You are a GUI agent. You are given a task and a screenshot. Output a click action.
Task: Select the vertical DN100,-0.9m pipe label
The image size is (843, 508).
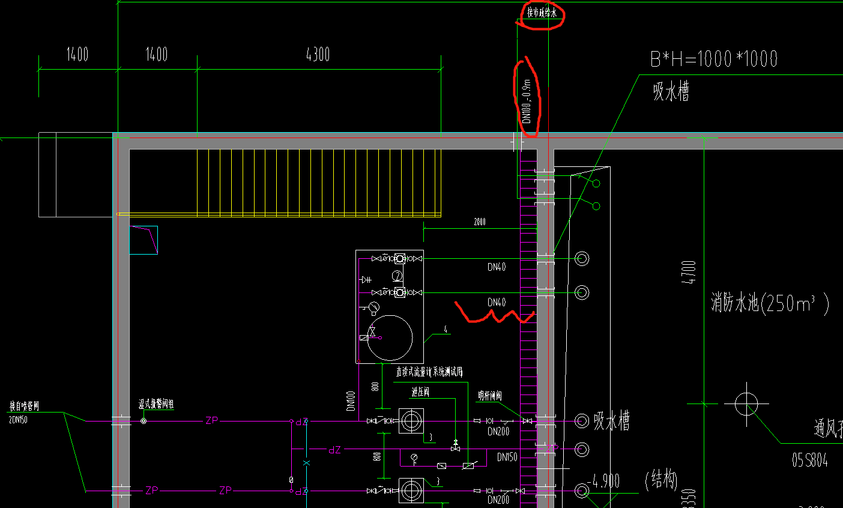[527, 101]
